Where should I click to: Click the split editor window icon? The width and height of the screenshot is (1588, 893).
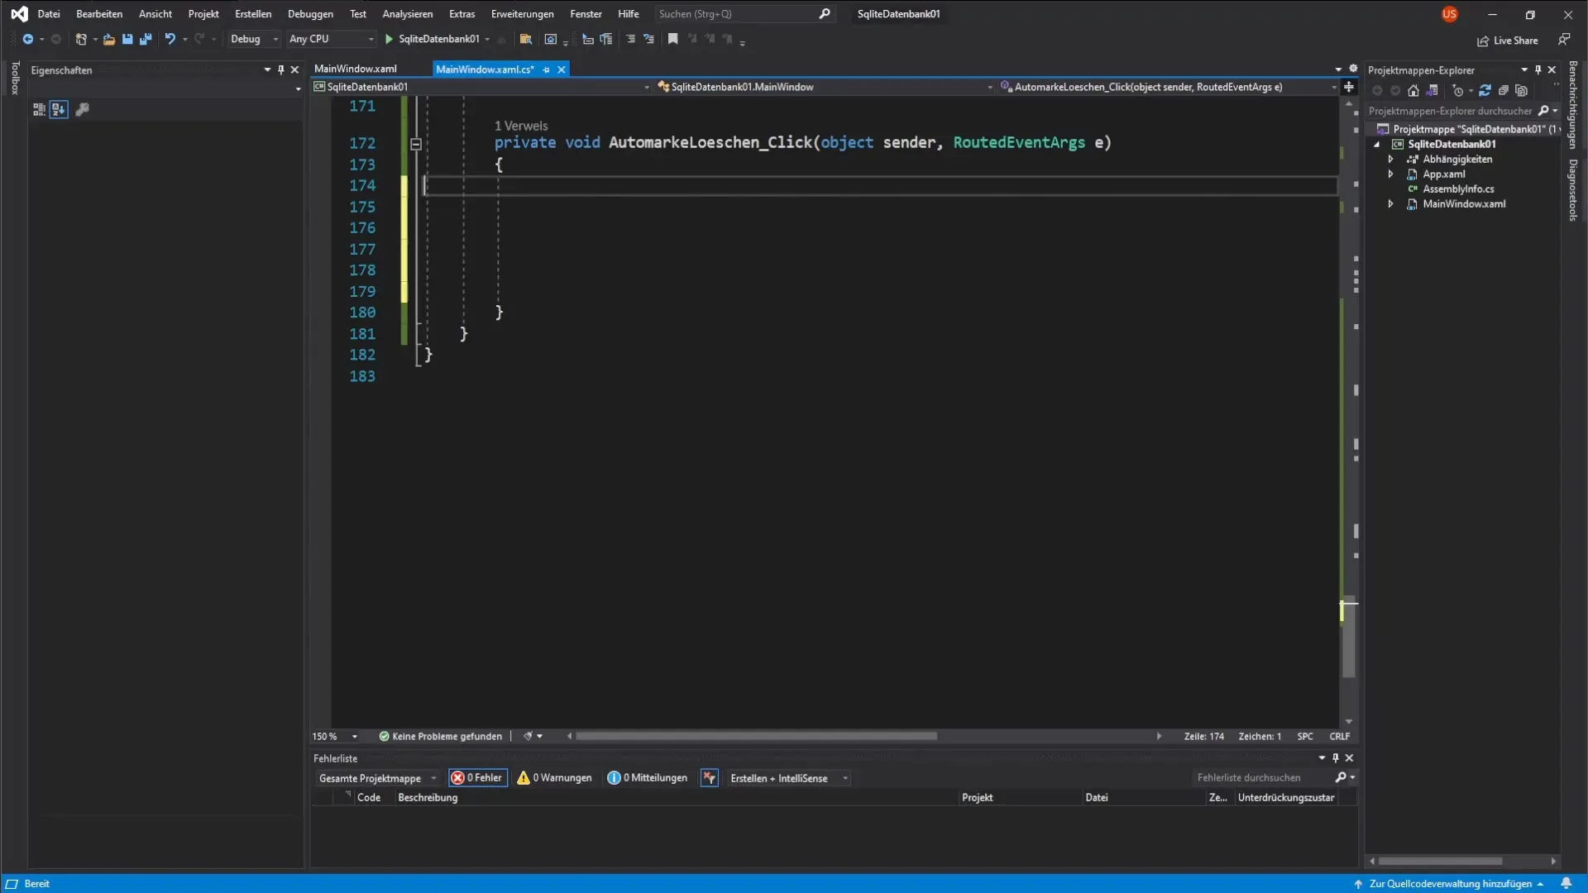click(x=1349, y=87)
